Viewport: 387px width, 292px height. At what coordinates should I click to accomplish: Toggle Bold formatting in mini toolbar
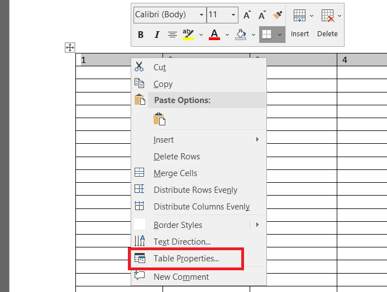tap(141, 35)
